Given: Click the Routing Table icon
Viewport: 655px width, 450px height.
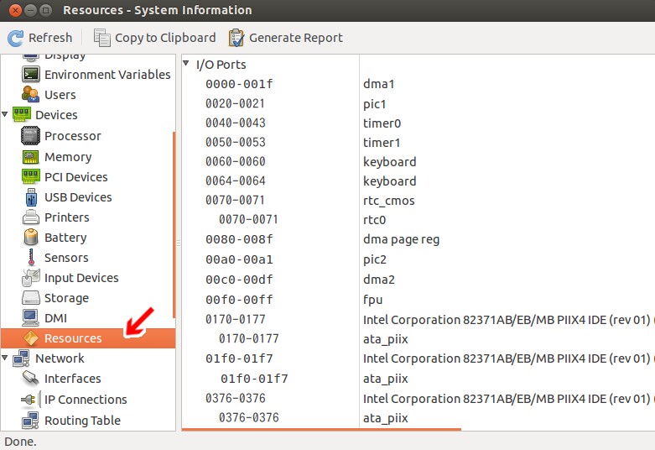Looking at the screenshot, I should click(x=30, y=421).
